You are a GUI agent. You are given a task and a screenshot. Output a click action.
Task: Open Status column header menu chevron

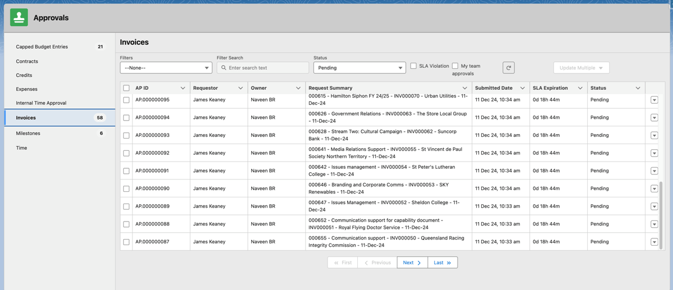638,88
